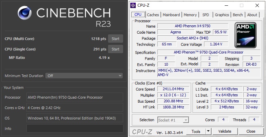Click the '1218 pts' multi core score

[x=98, y=39]
